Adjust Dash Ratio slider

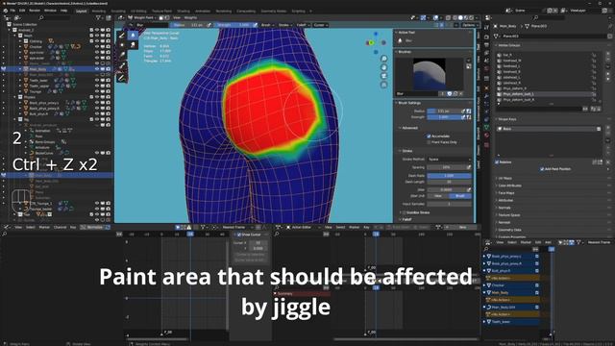[x=449, y=176]
